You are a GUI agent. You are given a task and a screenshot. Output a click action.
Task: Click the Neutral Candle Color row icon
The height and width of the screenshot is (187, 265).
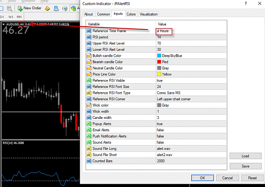[x=89, y=68]
